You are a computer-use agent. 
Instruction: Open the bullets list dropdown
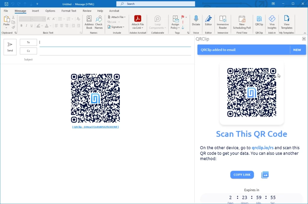tap(64, 19)
